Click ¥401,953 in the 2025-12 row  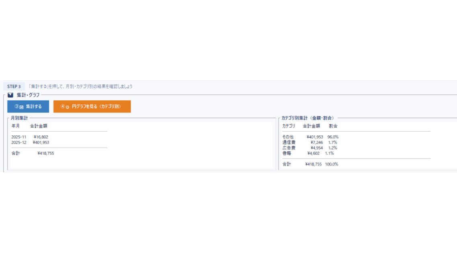(x=41, y=143)
